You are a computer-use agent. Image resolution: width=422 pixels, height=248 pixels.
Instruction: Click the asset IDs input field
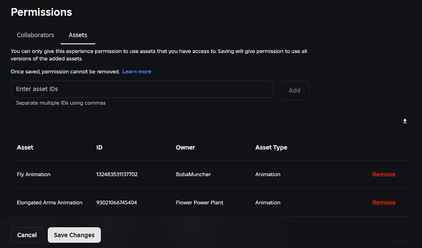pyautogui.click(x=142, y=89)
